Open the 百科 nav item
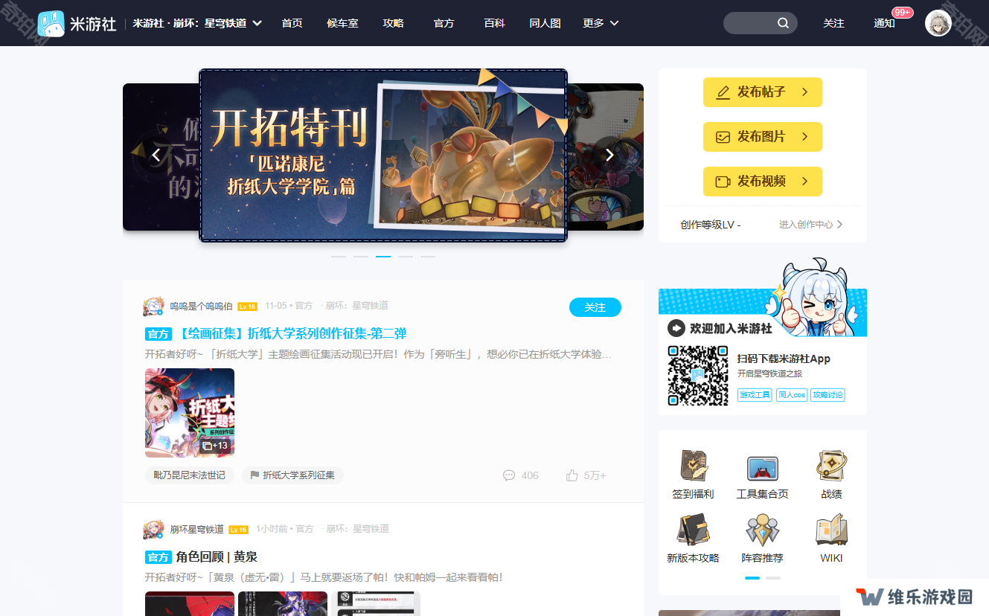Viewport: 989px width, 616px height. [x=494, y=23]
